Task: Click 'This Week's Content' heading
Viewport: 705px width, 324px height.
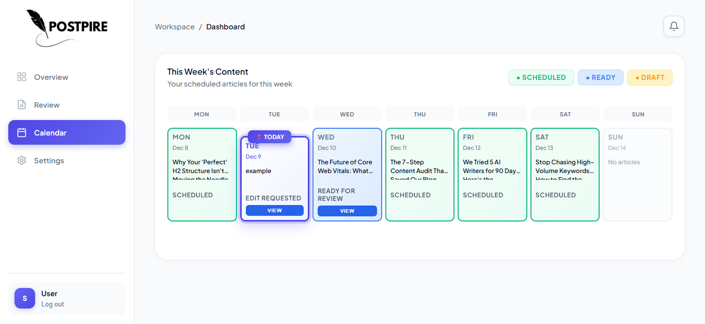Action: (x=208, y=72)
